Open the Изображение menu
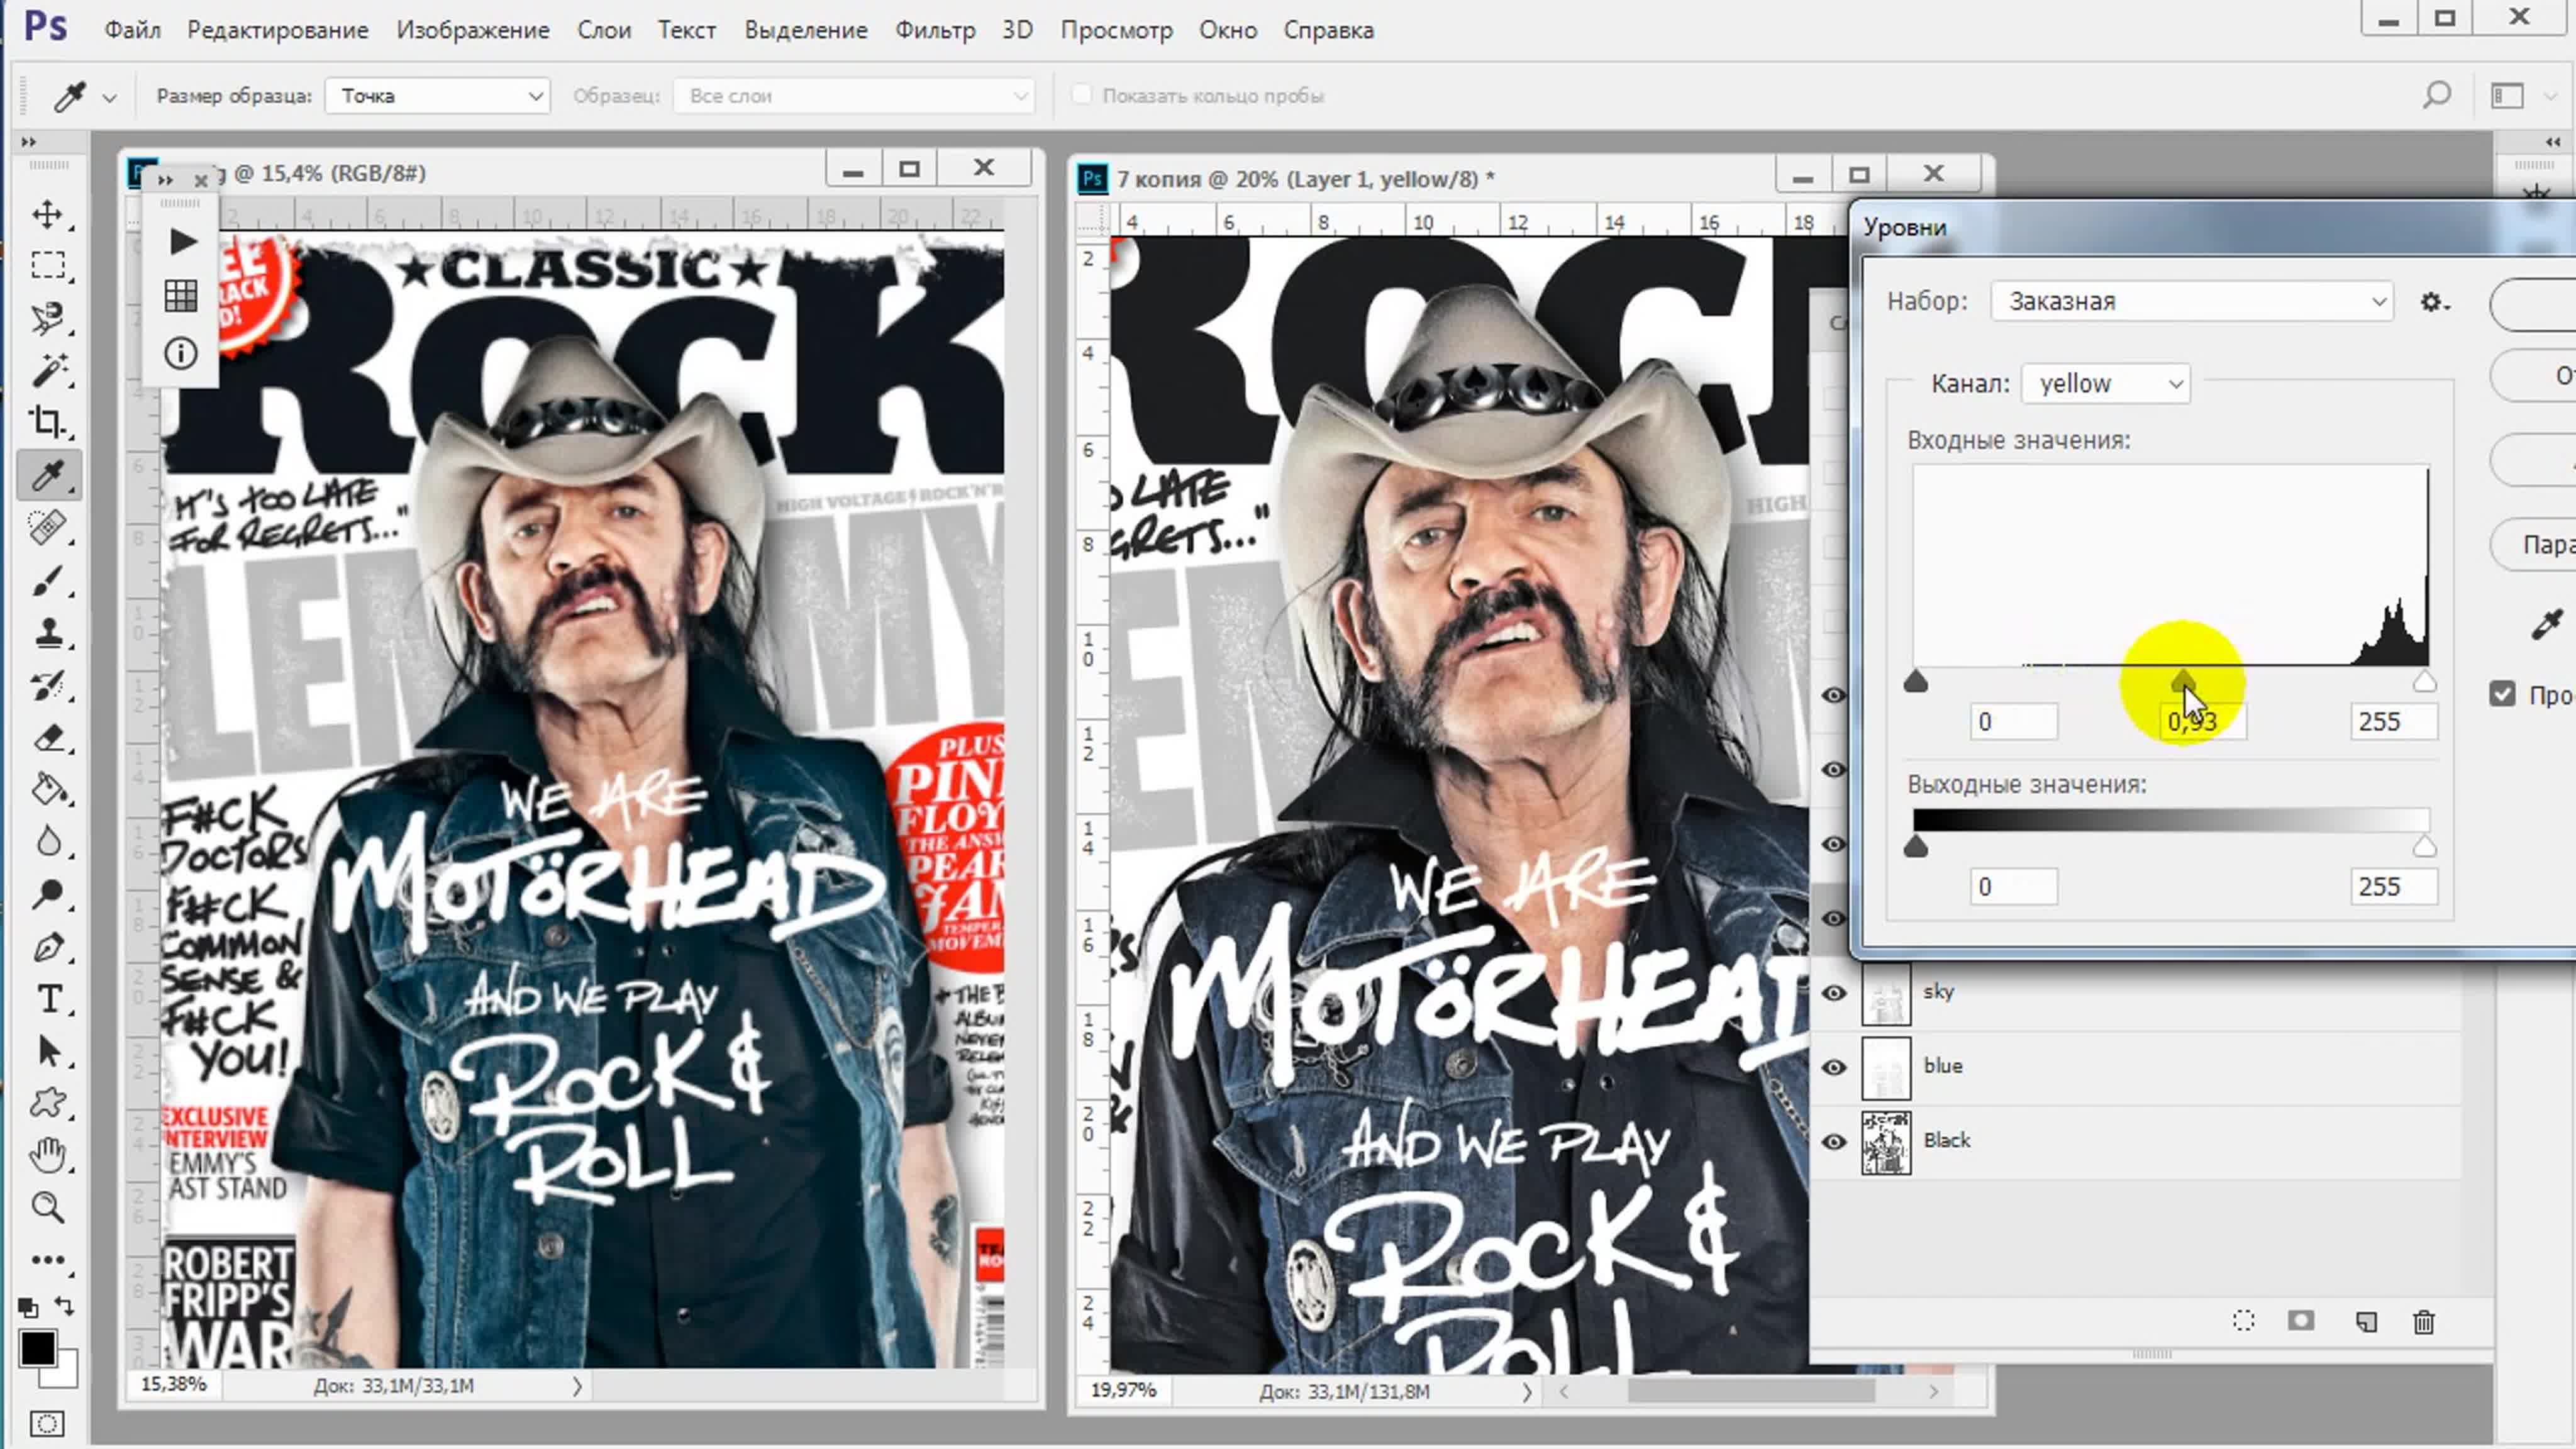 pyautogui.click(x=473, y=30)
